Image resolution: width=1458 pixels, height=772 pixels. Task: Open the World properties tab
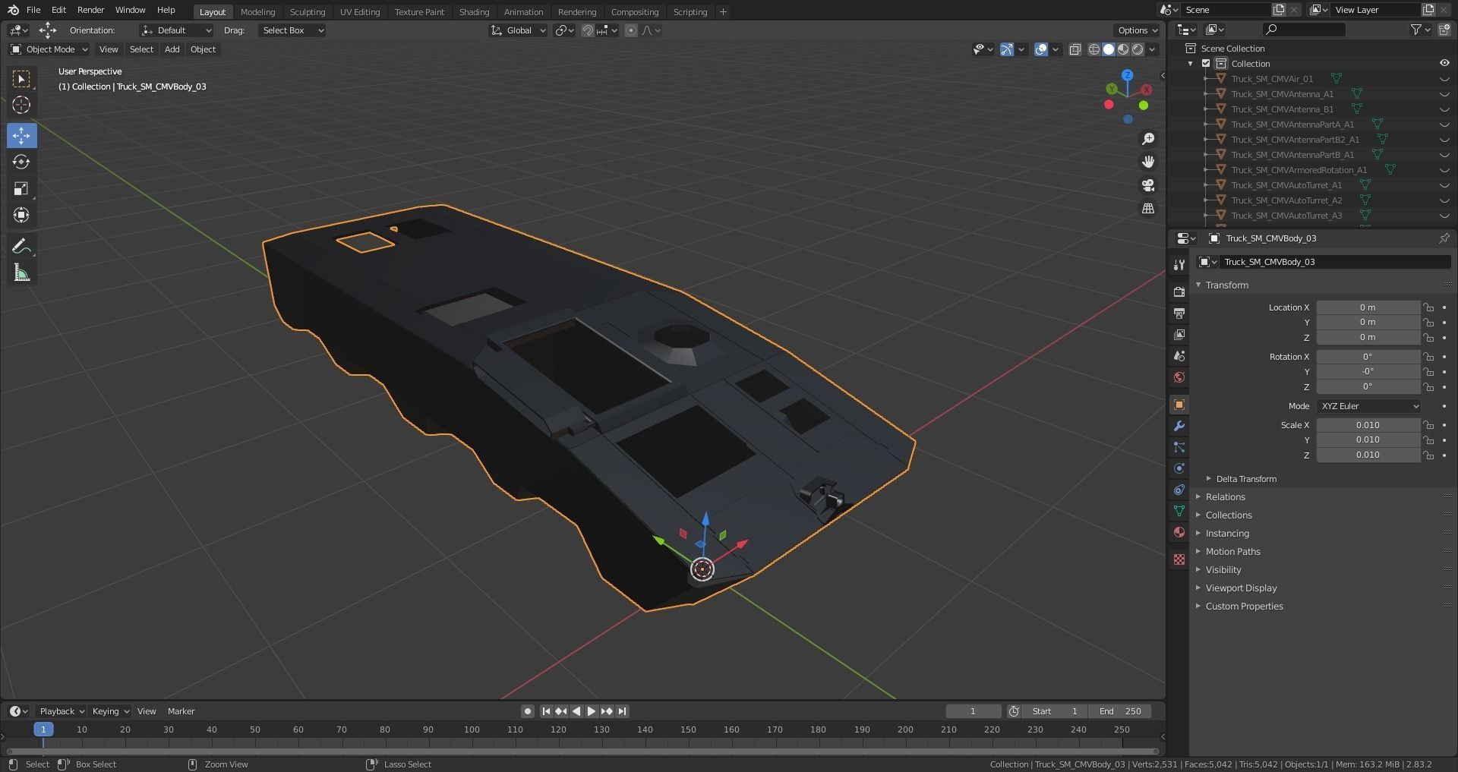pyautogui.click(x=1179, y=377)
